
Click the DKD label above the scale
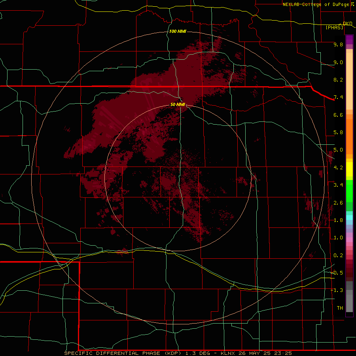coord(347,23)
